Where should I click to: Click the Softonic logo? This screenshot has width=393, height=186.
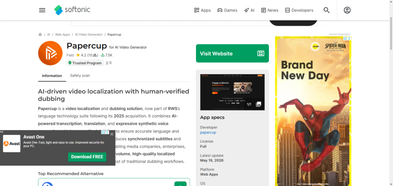tap(72, 10)
